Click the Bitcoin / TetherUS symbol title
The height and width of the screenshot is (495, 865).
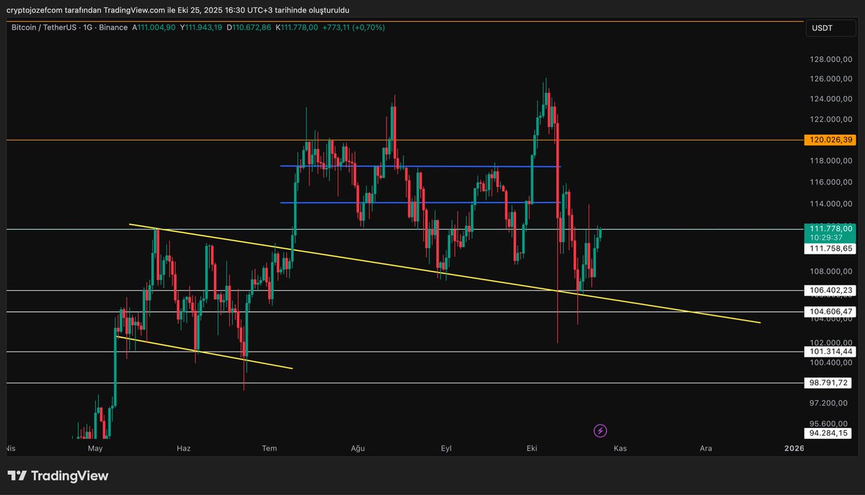45,27
